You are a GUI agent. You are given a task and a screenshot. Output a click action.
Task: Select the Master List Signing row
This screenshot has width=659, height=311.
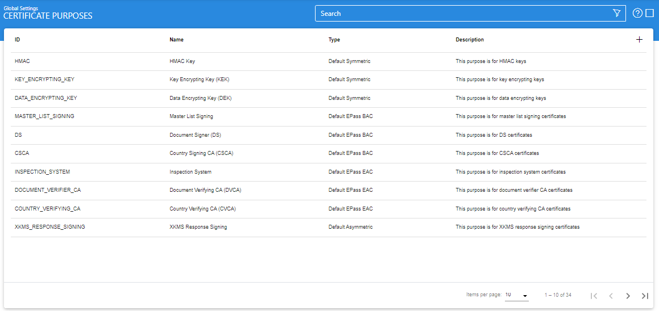pyautogui.click(x=191, y=116)
